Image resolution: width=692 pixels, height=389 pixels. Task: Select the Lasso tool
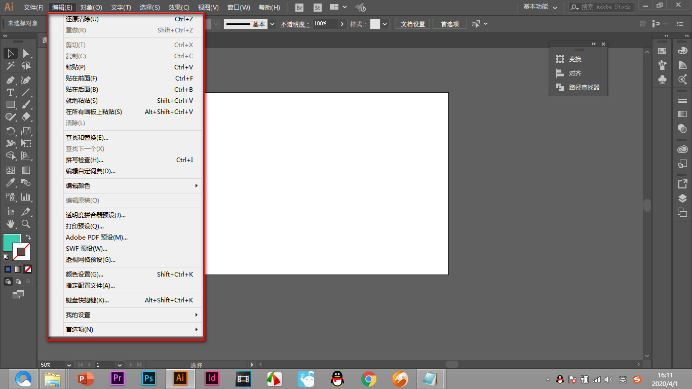coord(26,66)
